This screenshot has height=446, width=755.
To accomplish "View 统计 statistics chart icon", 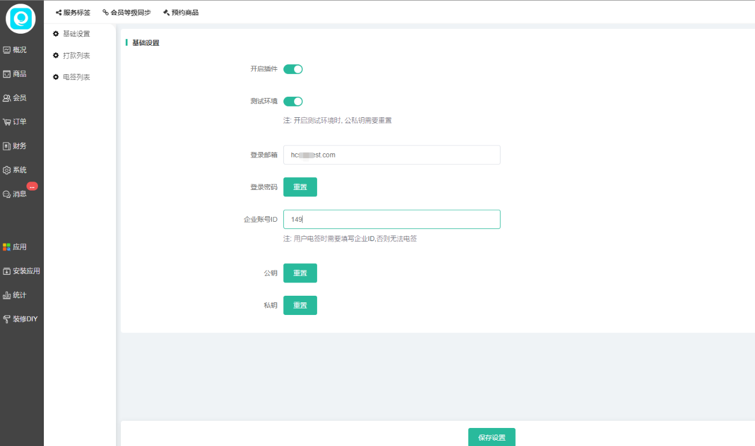I will 7,295.
